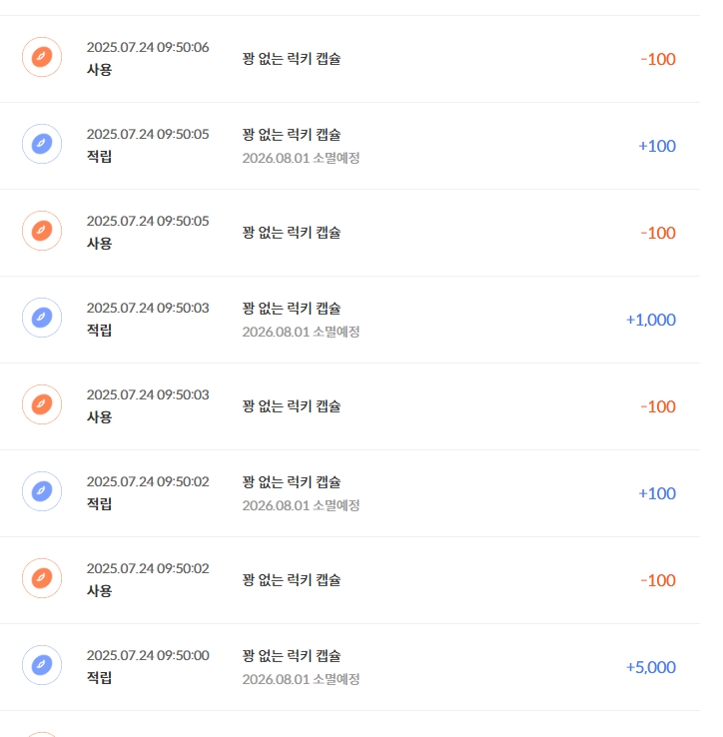
Task: Click the timestamp 2025.07.24 09:50:00
Action: point(148,655)
